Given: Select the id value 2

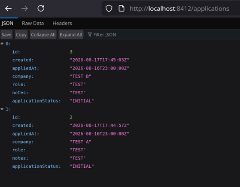Looking at the screenshot, I should [x=71, y=117].
